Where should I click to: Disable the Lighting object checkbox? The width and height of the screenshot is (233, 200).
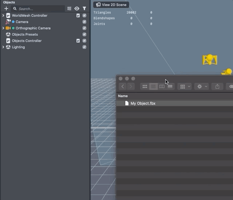click(x=84, y=47)
